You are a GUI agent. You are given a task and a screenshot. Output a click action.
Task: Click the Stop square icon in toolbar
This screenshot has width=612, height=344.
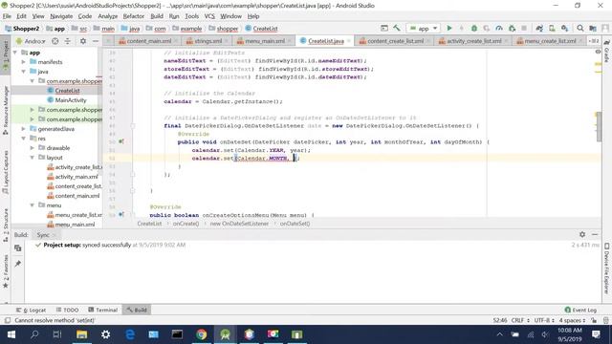pyautogui.click(x=524, y=28)
